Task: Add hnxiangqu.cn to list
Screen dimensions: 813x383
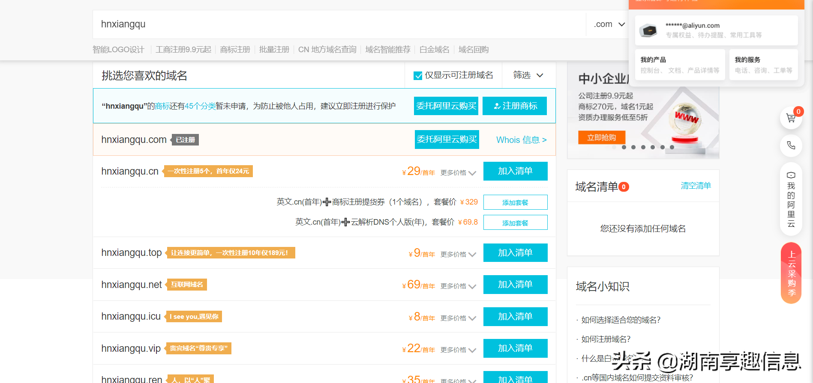Action: tap(516, 171)
